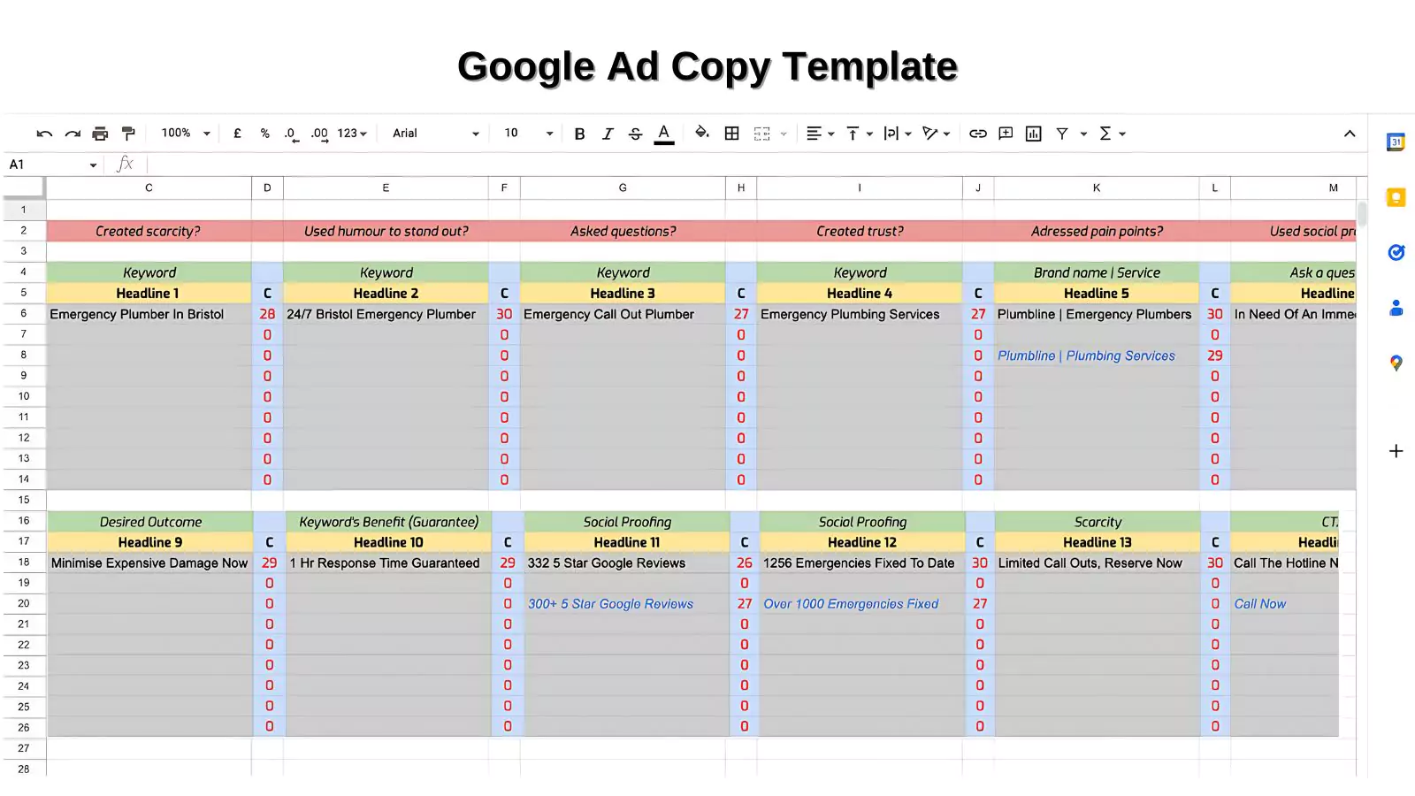1415x796 pixels.
Task: Insert chart icon
Action: (1033, 134)
